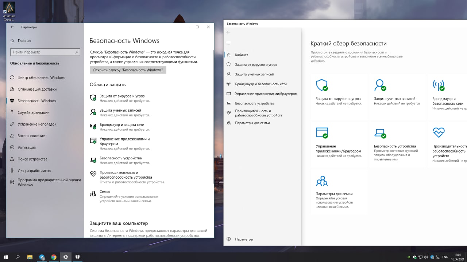Open heart-icon Производительность overview tile
467x262 pixels.
pyautogui.click(x=448, y=144)
